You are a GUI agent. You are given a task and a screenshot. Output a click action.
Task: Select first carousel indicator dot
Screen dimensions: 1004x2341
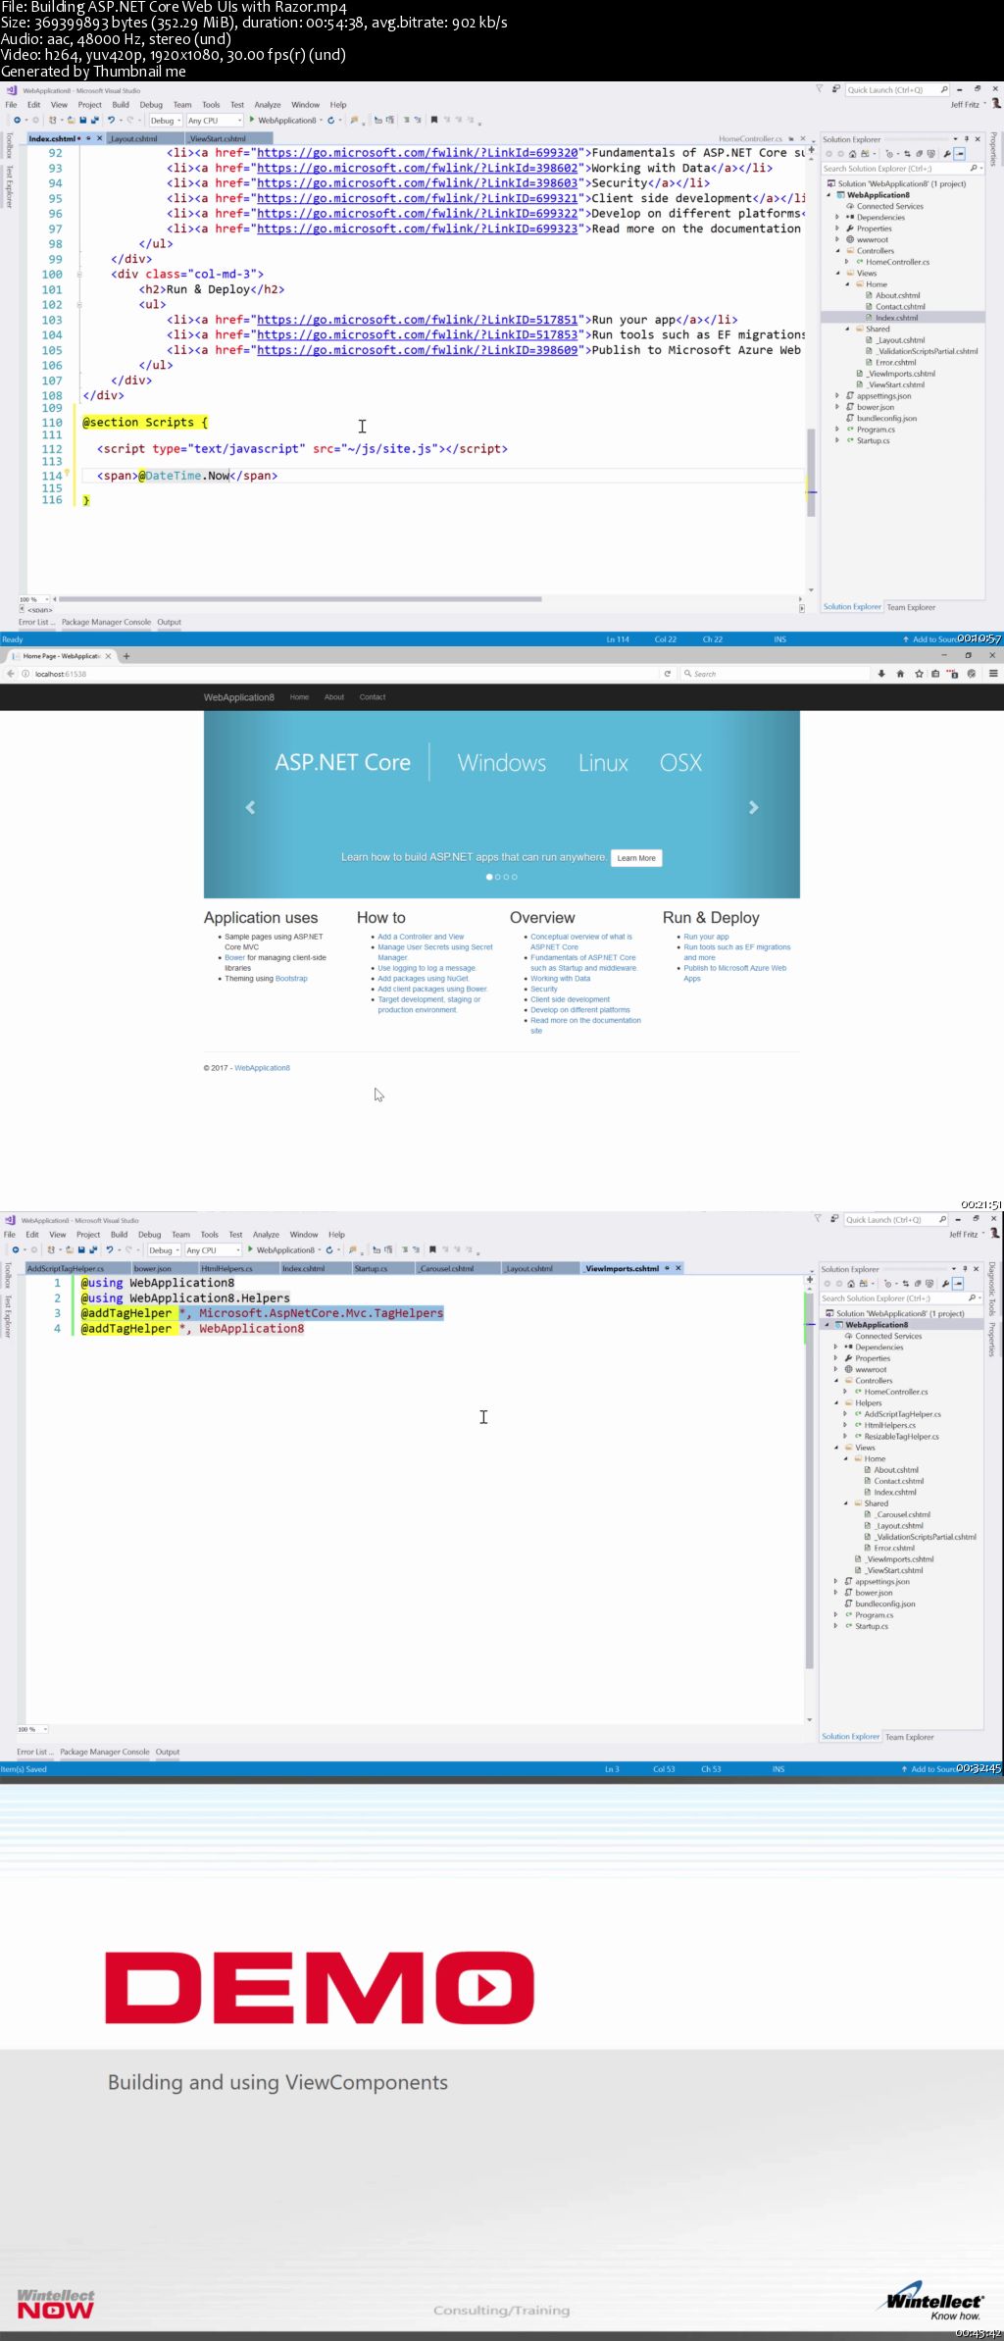click(x=489, y=877)
